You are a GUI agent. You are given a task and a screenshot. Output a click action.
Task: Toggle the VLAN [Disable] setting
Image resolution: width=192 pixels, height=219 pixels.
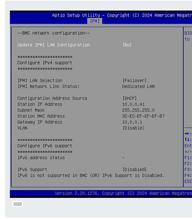133,128
